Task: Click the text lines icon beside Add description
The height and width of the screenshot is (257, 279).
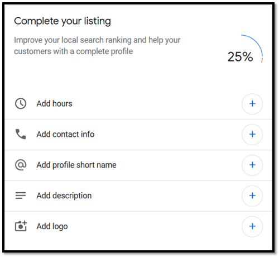Action: pyautogui.click(x=21, y=196)
